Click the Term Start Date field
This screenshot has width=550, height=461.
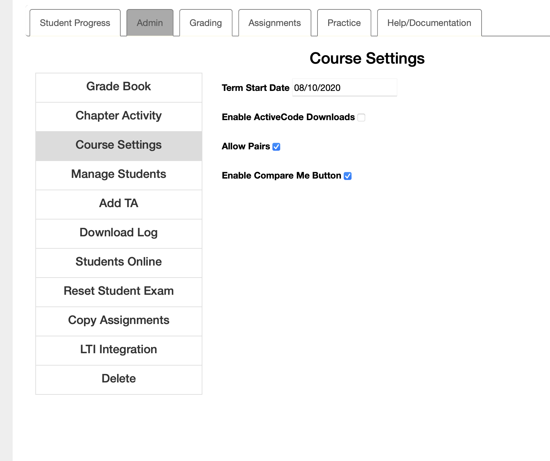pyautogui.click(x=344, y=87)
